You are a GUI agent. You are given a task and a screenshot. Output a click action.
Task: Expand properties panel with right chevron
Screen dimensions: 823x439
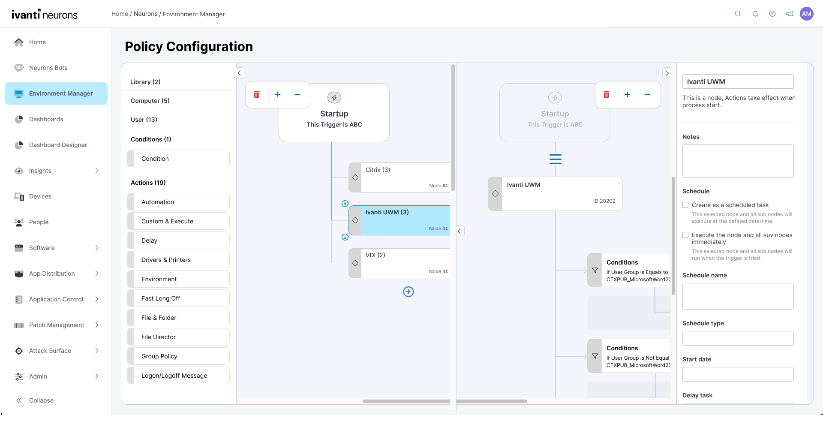pos(667,73)
